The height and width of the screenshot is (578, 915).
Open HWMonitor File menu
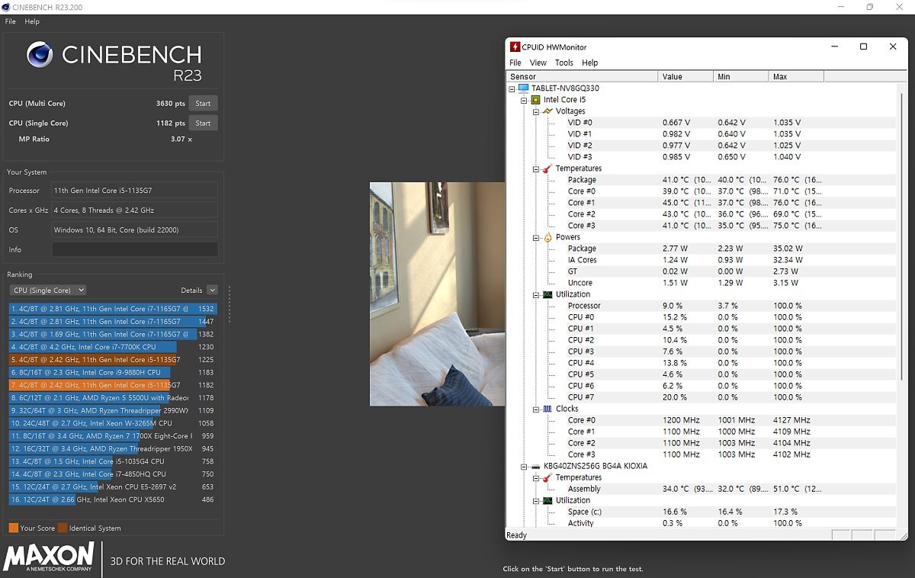tap(515, 63)
